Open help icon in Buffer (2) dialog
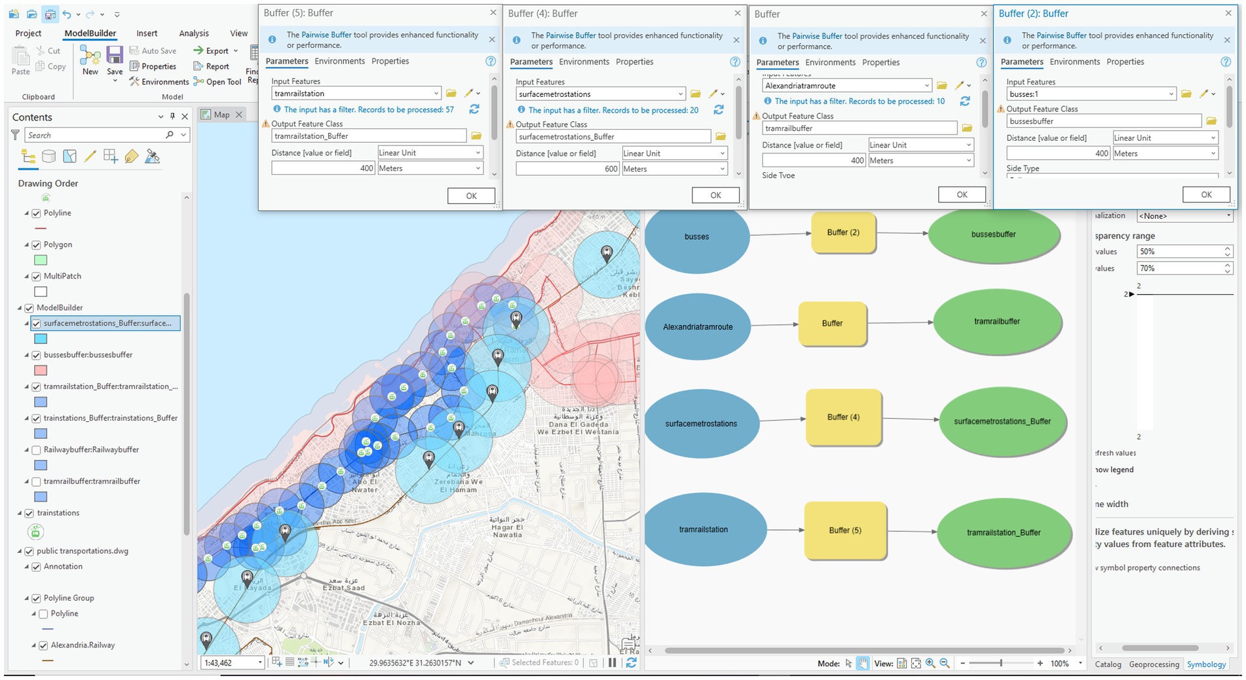 coord(1226,62)
